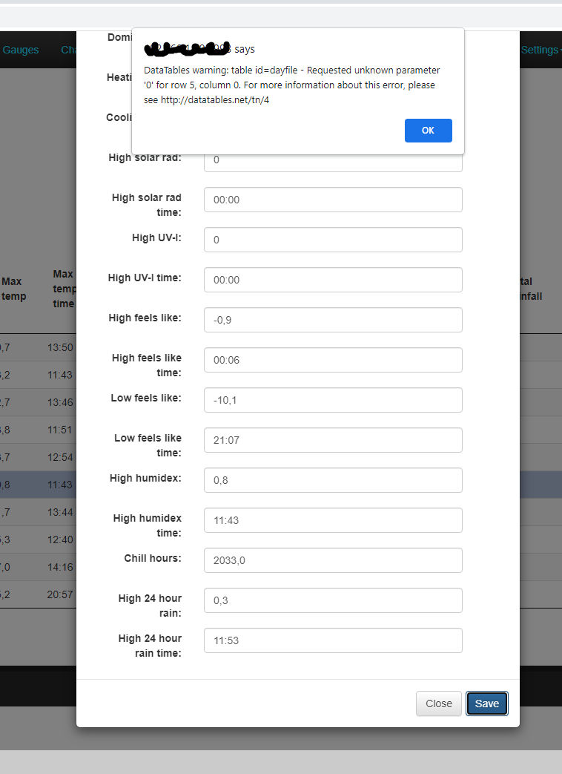562x774 pixels.
Task: Click OK on the DataTables warning
Action: 428,131
